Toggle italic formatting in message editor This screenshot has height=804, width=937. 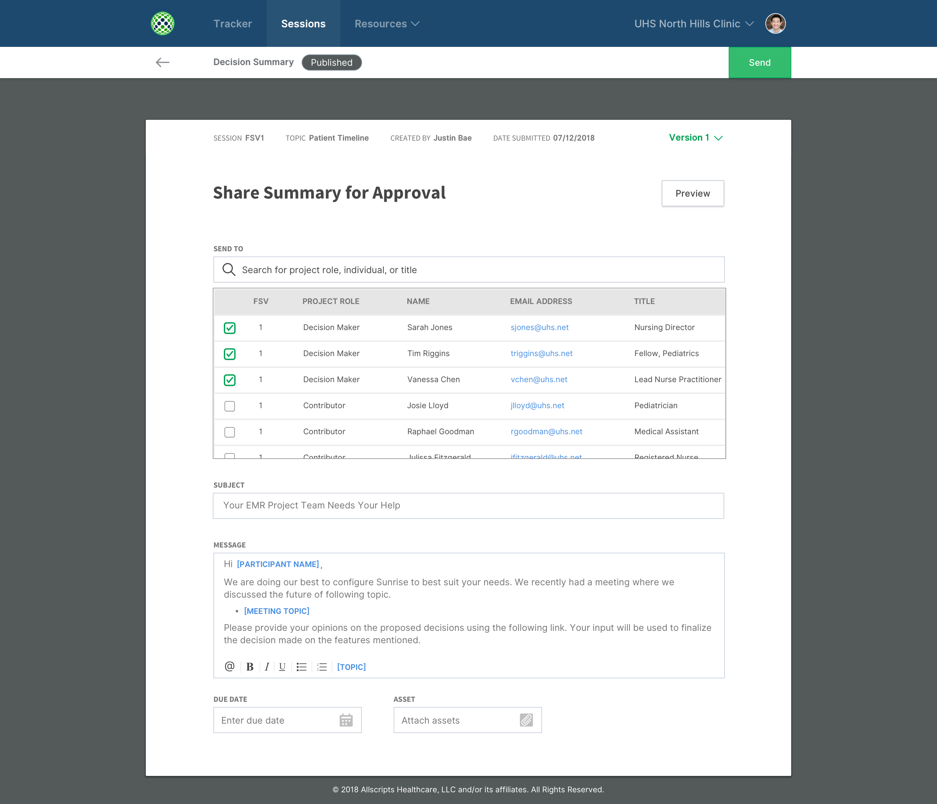267,667
